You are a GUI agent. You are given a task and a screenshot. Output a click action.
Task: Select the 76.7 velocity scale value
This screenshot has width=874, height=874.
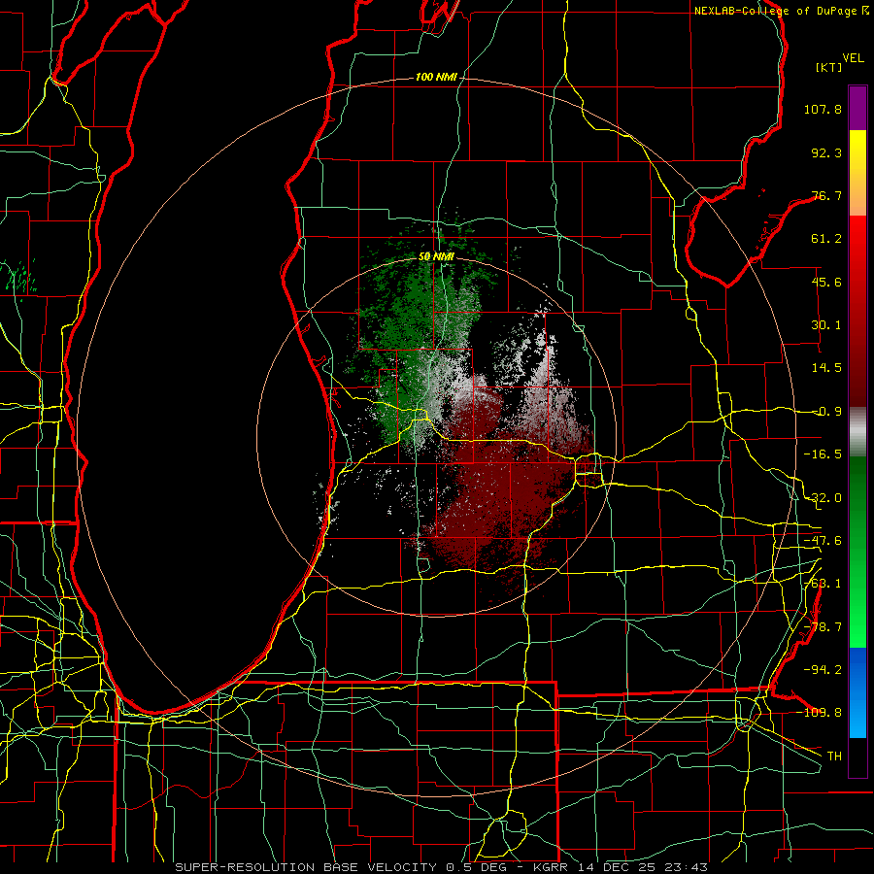[x=826, y=195]
